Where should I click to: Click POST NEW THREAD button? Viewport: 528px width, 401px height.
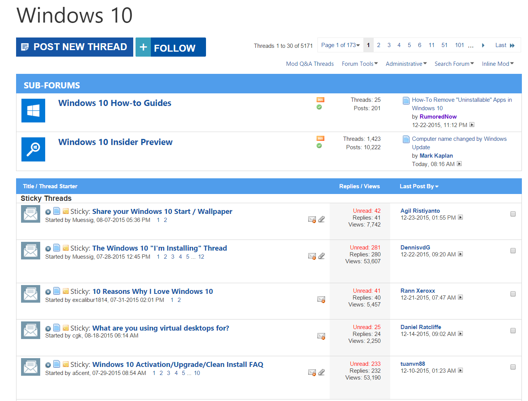point(75,47)
